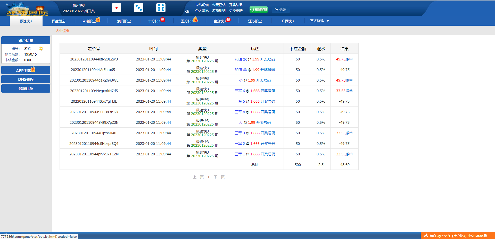
Task: Click the 退出 logout button
Action: (x=281, y=10)
